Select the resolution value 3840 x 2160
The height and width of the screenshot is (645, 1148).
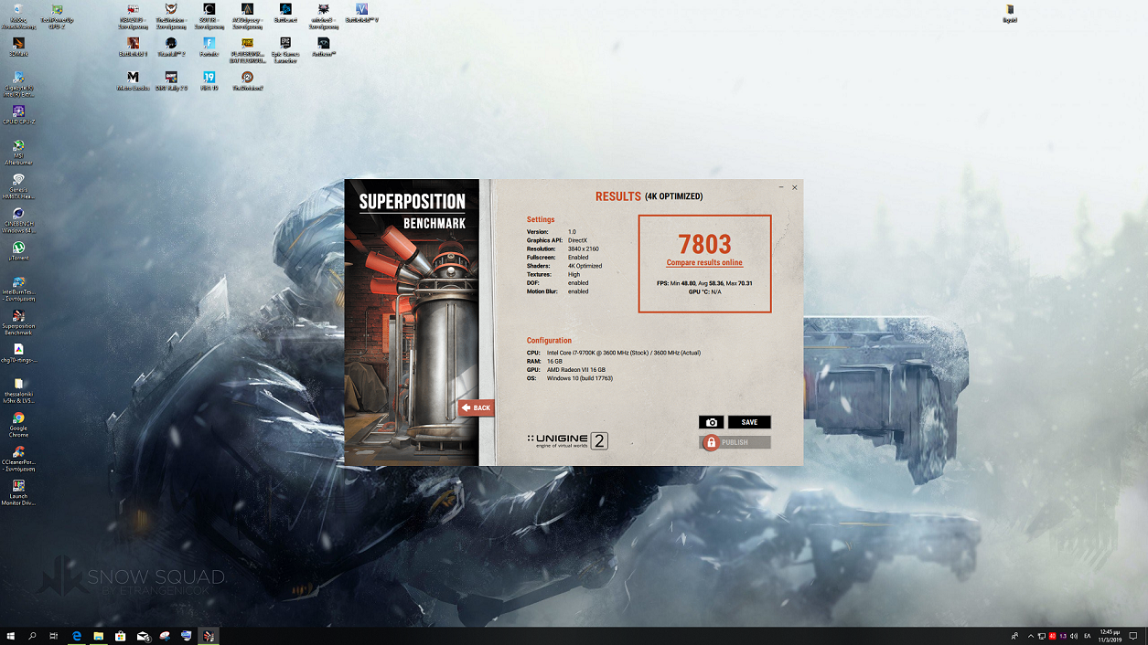pyautogui.click(x=583, y=248)
